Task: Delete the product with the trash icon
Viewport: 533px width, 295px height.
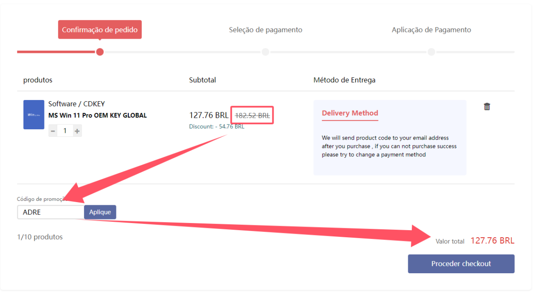Action: 487,107
